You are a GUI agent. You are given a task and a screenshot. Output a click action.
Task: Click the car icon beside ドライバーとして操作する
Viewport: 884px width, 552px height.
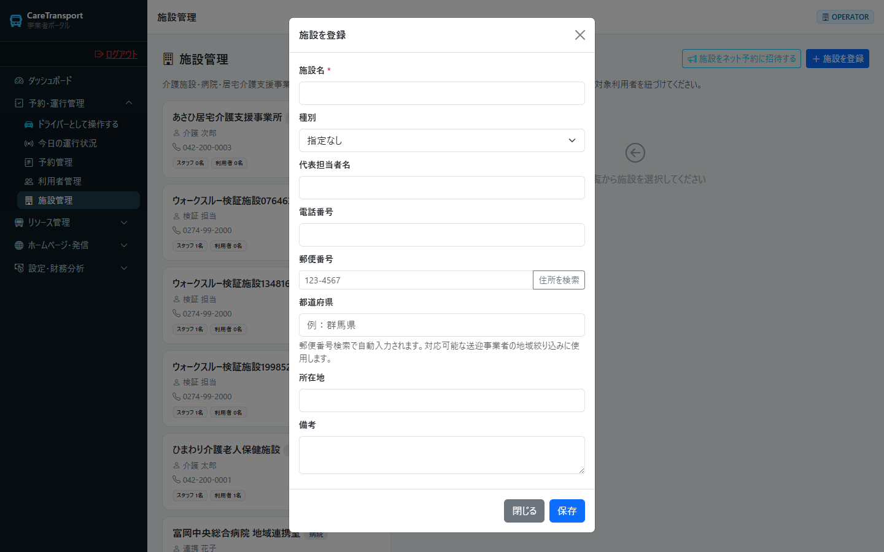coord(29,124)
